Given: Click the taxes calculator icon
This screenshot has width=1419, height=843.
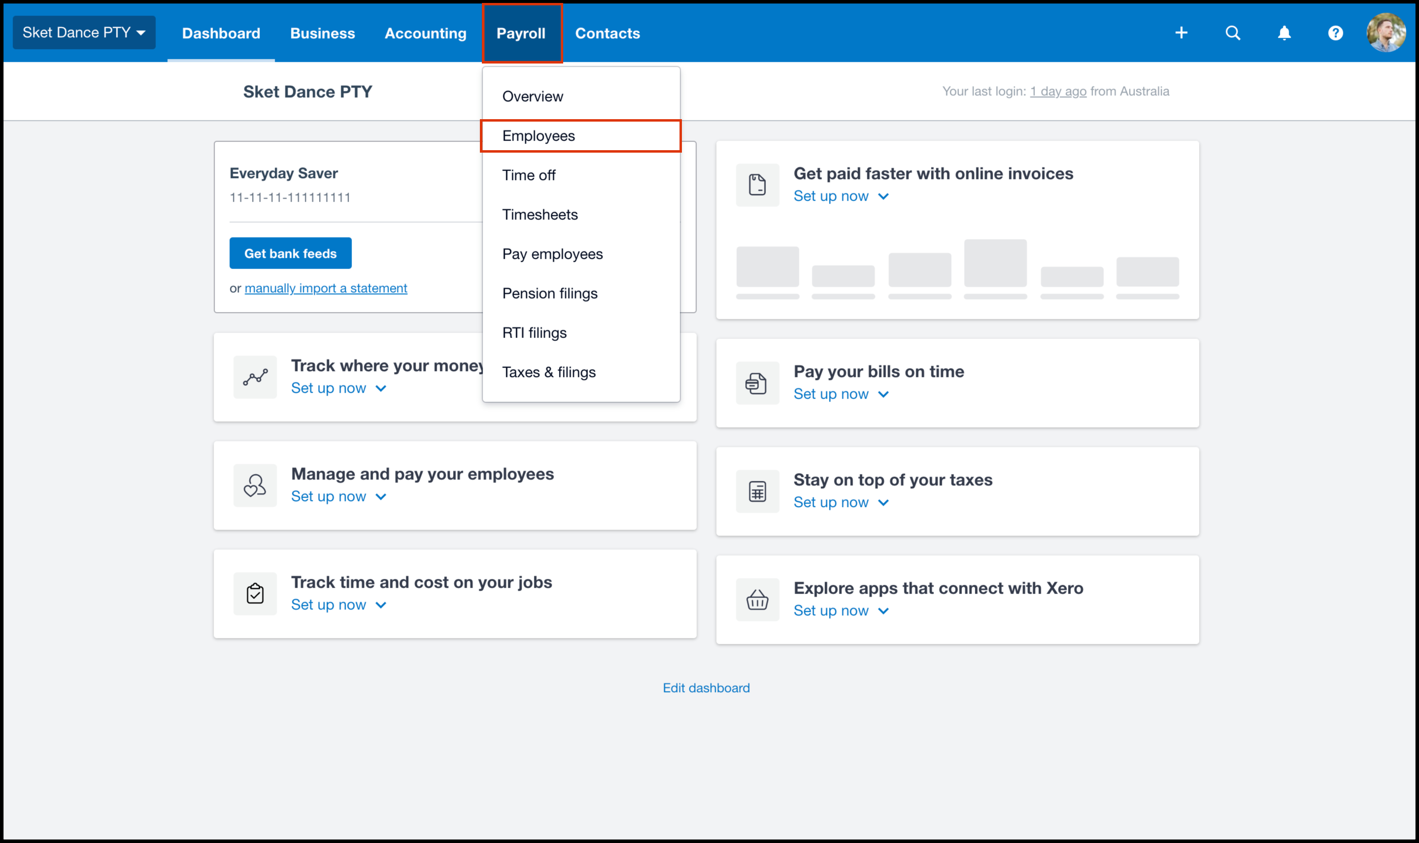Looking at the screenshot, I should tap(757, 491).
